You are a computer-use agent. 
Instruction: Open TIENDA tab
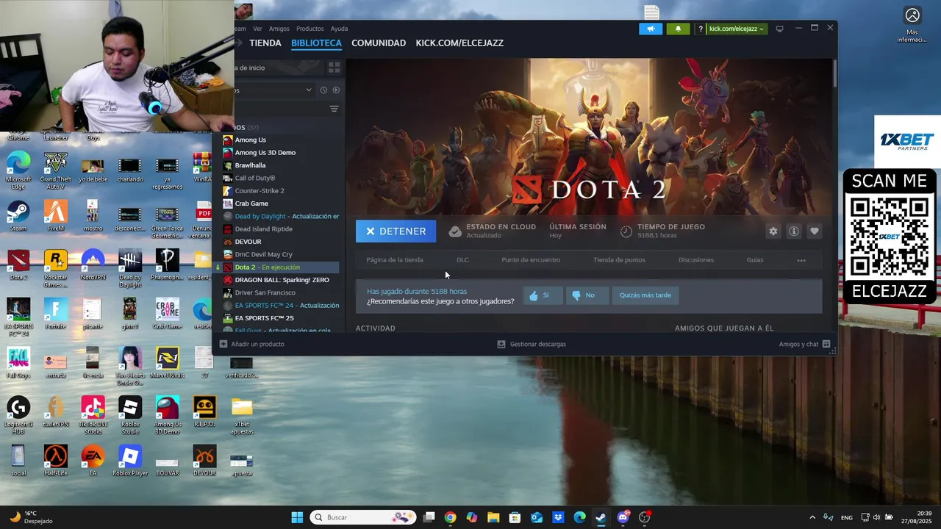coord(265,43)
